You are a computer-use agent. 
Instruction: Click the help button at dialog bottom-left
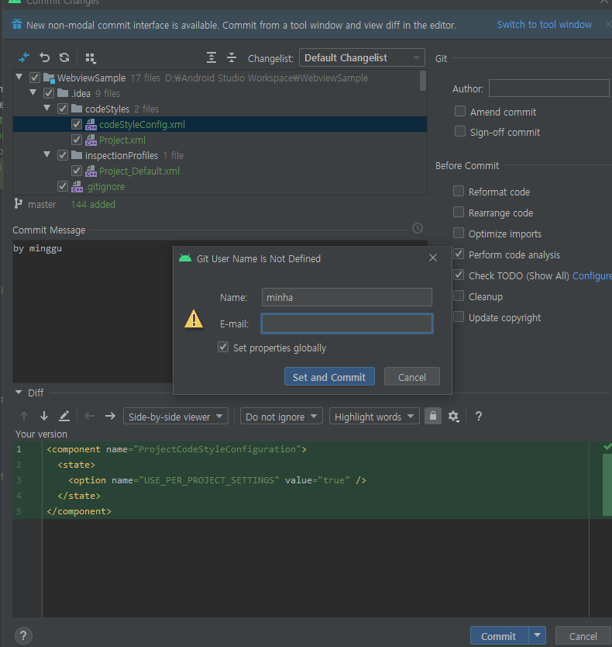tap(23, 635)
